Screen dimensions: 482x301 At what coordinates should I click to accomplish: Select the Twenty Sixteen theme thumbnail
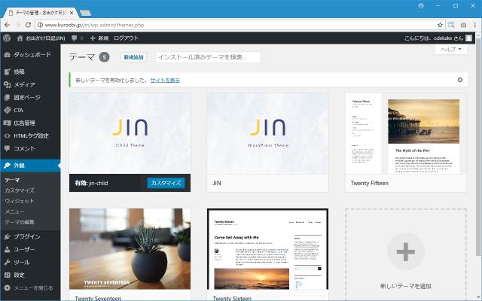[267, 249]
